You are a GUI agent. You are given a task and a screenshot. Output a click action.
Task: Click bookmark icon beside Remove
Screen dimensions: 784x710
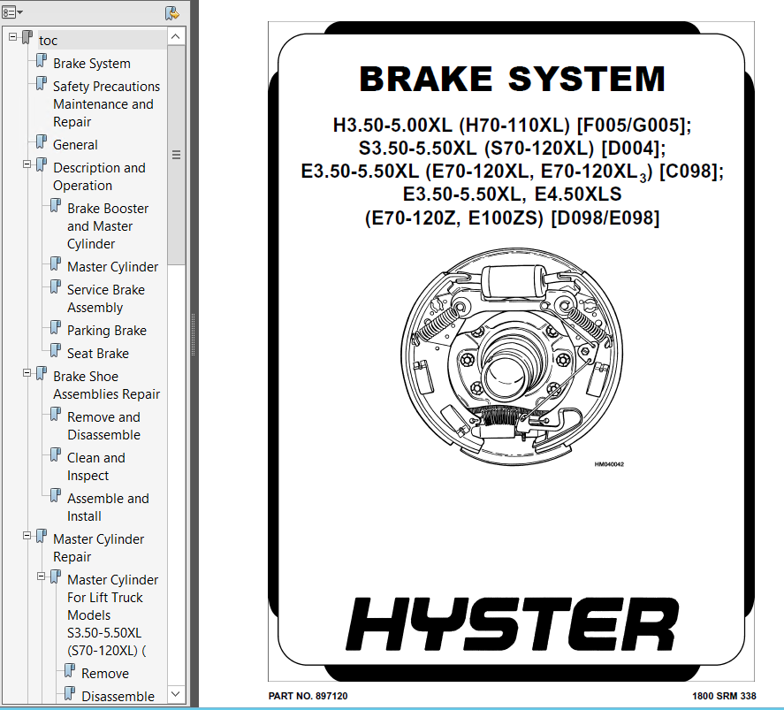(x=70, y=670)
